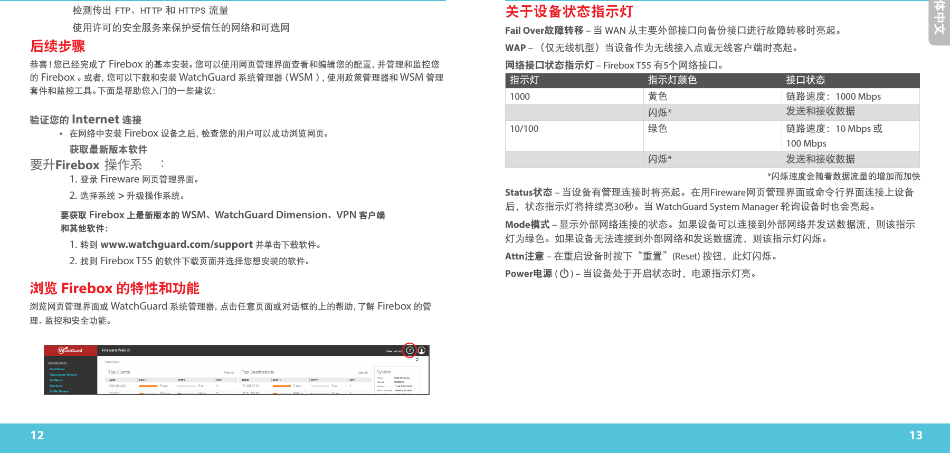Click the Status状态 label
950x453 pixels.
click(x=528, y=192)
